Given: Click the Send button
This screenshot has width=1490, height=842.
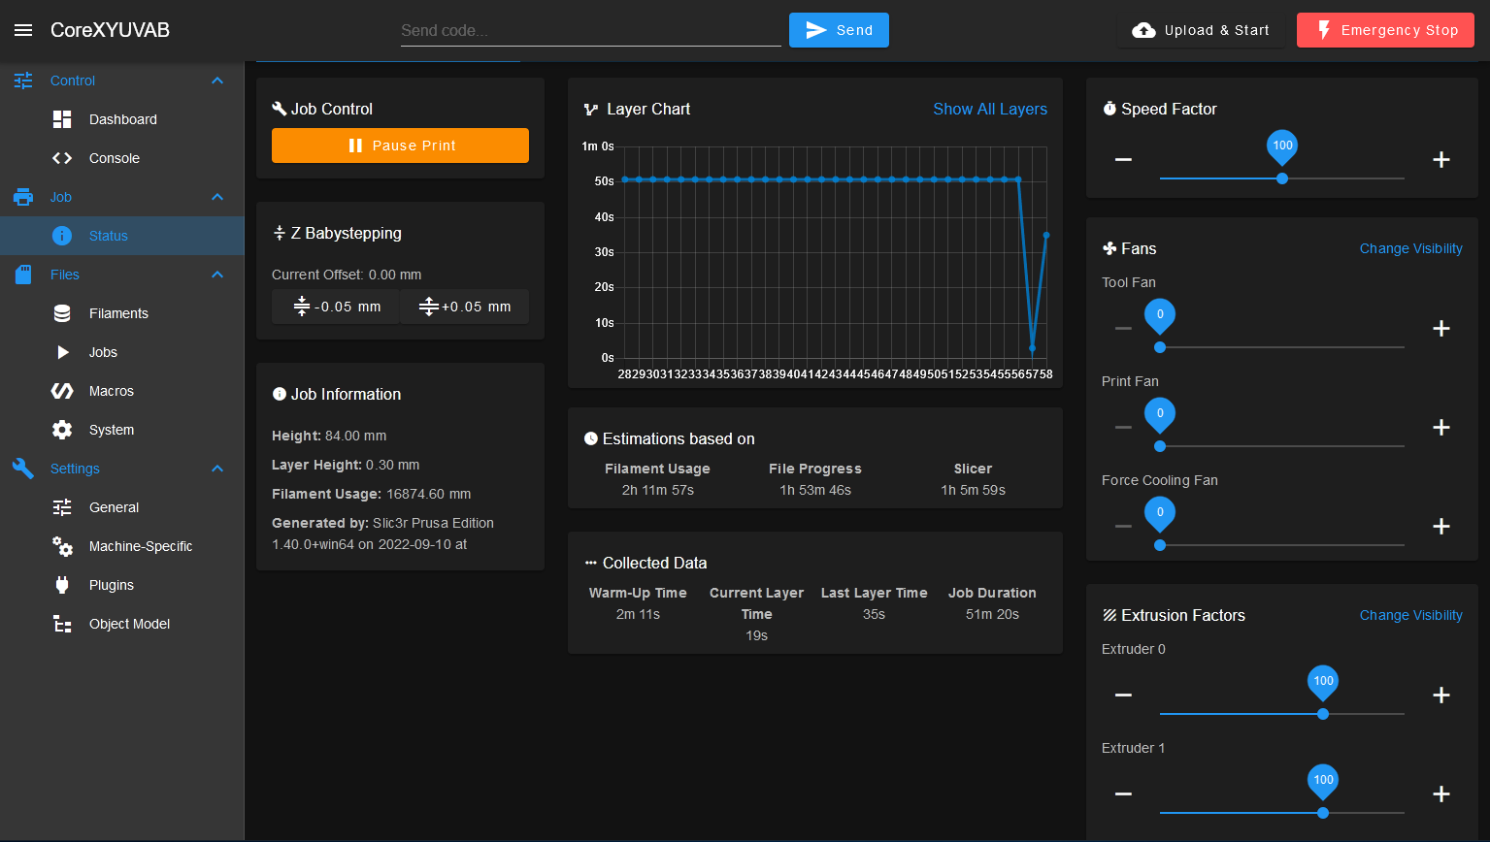Looking at the screenshot, I should tap(839, 30).
